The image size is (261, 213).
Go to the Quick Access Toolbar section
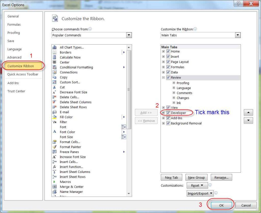point(23,74)
